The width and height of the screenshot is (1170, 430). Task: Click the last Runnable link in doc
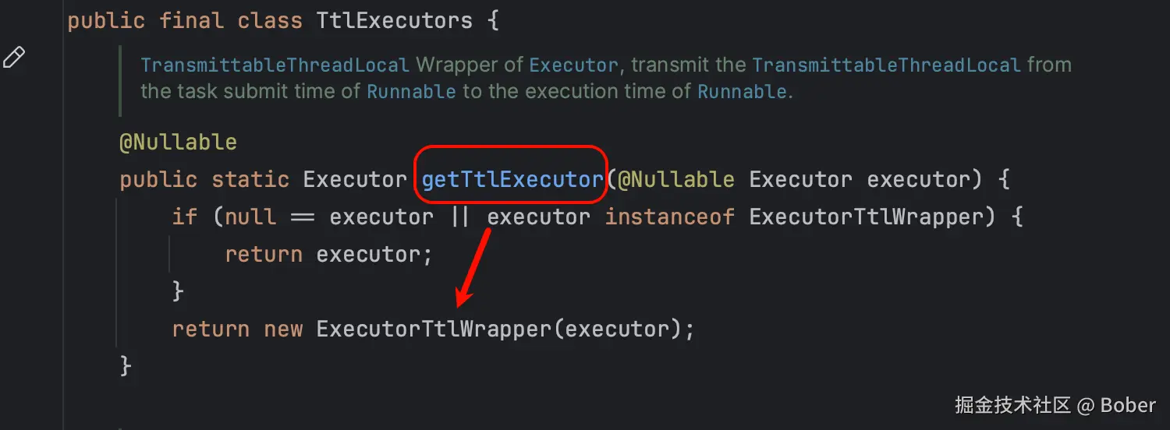point(742,92)
